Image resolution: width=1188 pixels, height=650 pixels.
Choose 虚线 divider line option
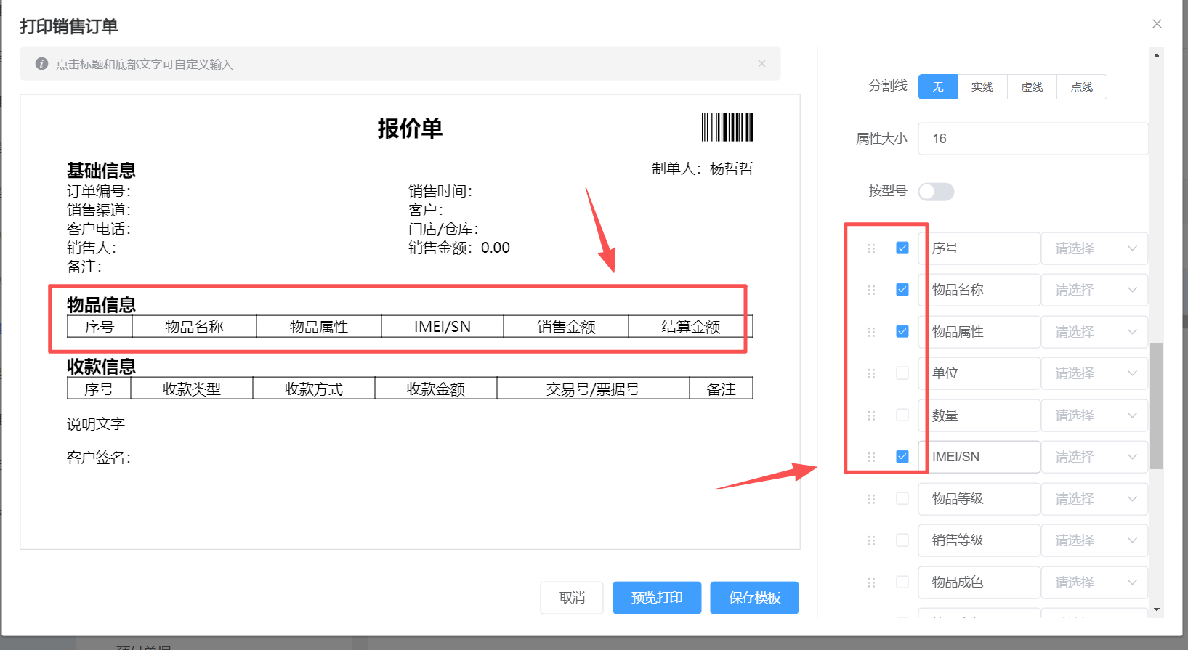pos(1032,87)
